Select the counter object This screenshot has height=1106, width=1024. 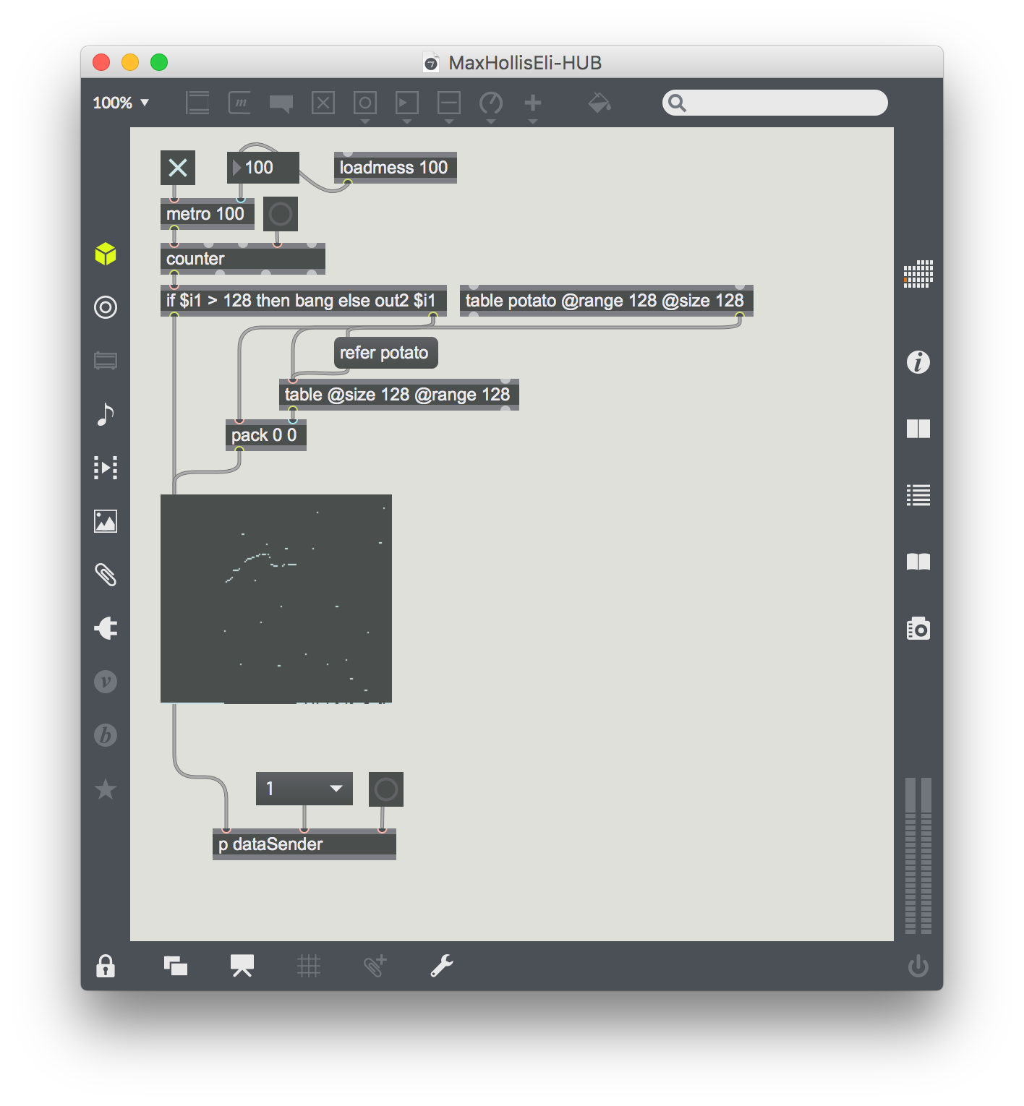pyautogui.click(x=243, y=259)
